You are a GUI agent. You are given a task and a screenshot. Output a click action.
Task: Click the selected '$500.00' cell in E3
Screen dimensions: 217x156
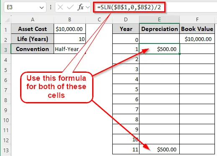coord(159,49)
